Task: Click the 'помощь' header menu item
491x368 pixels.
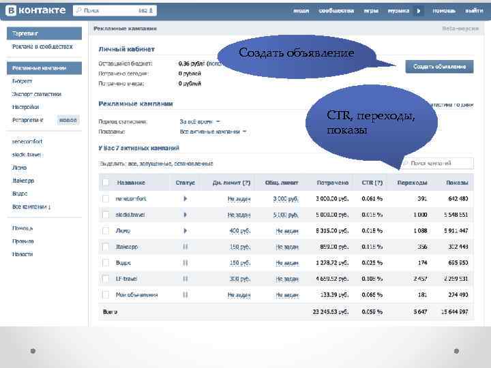Action: point(444,11)
